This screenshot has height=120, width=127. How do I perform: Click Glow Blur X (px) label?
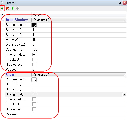[x=14, y=84]
